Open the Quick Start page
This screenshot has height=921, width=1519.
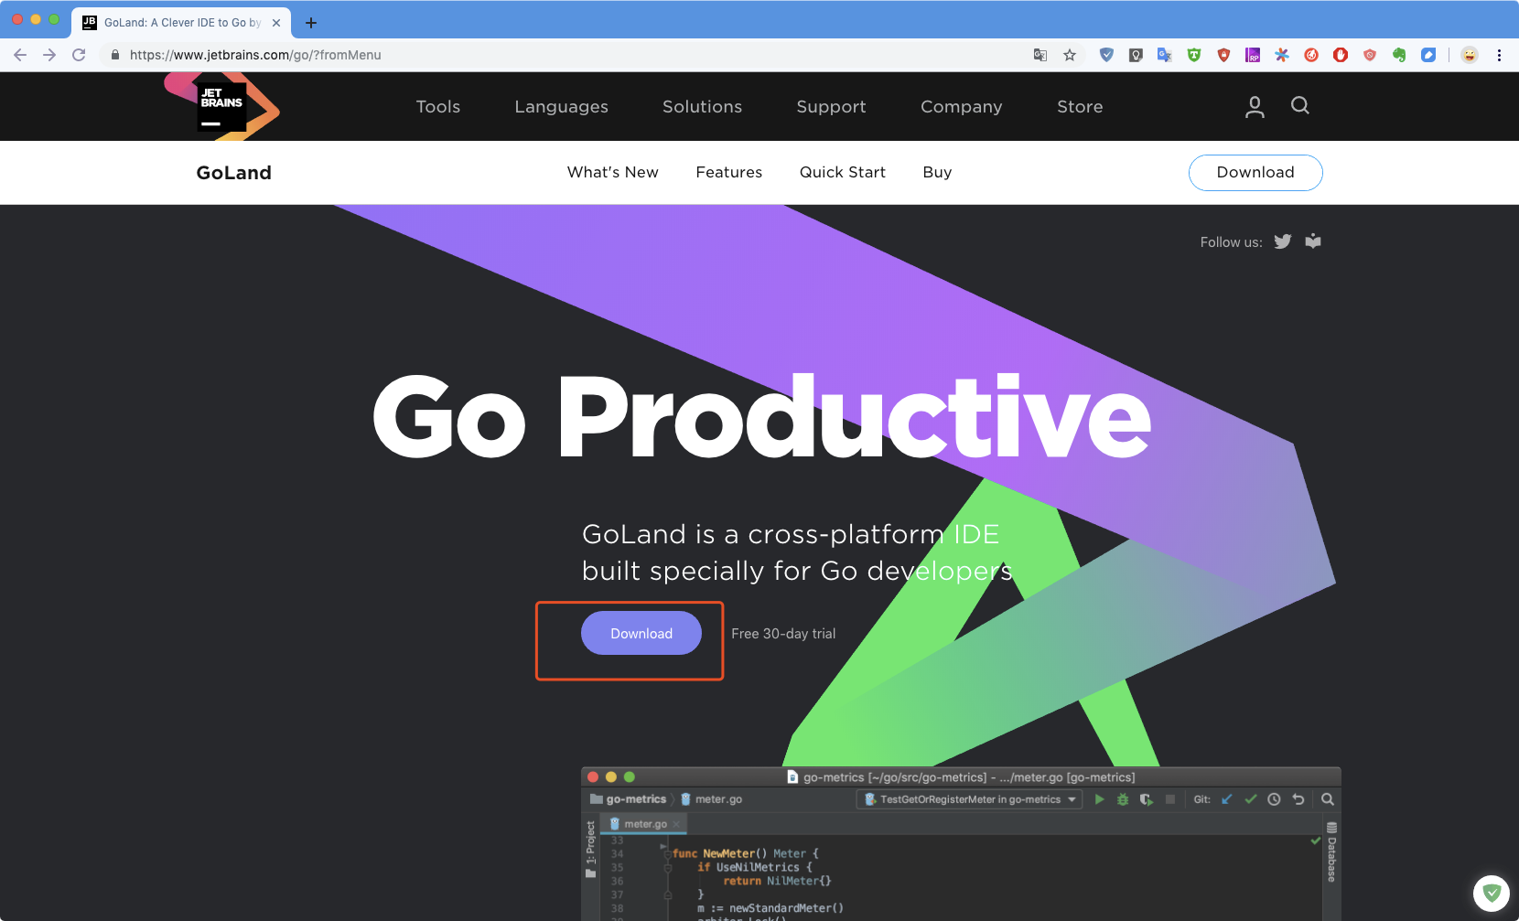(843, 172)
